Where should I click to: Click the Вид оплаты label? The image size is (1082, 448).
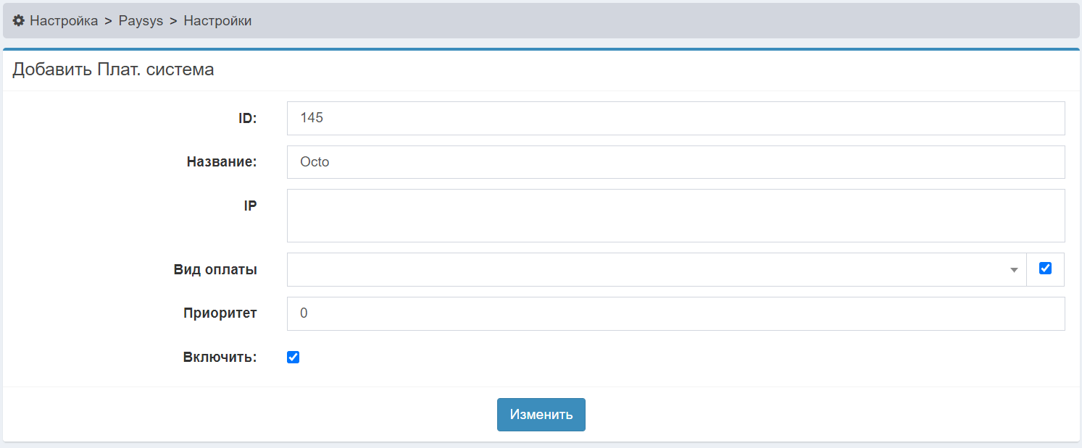(x=215, y=270)
